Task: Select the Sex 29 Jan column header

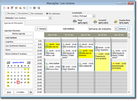Action: [119, 35]
